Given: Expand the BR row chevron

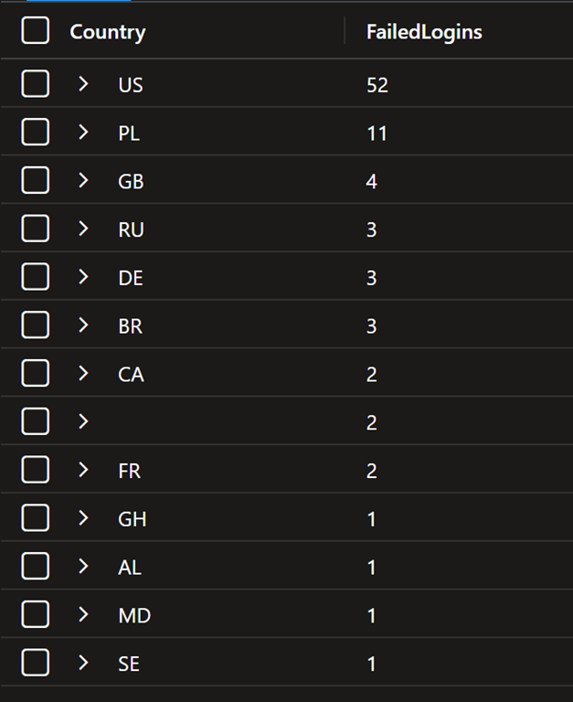Looking at the screenshot, I should [x=83, y=325].
